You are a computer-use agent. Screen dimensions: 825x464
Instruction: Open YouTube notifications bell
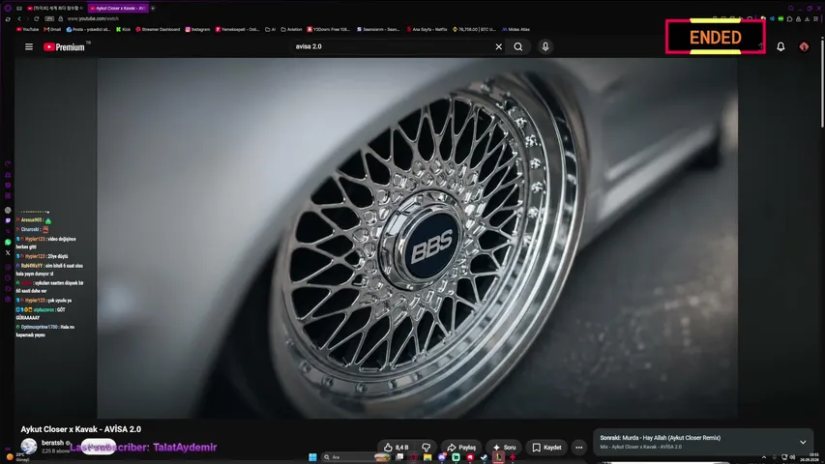pyautogui.click(x=781, y=46)
